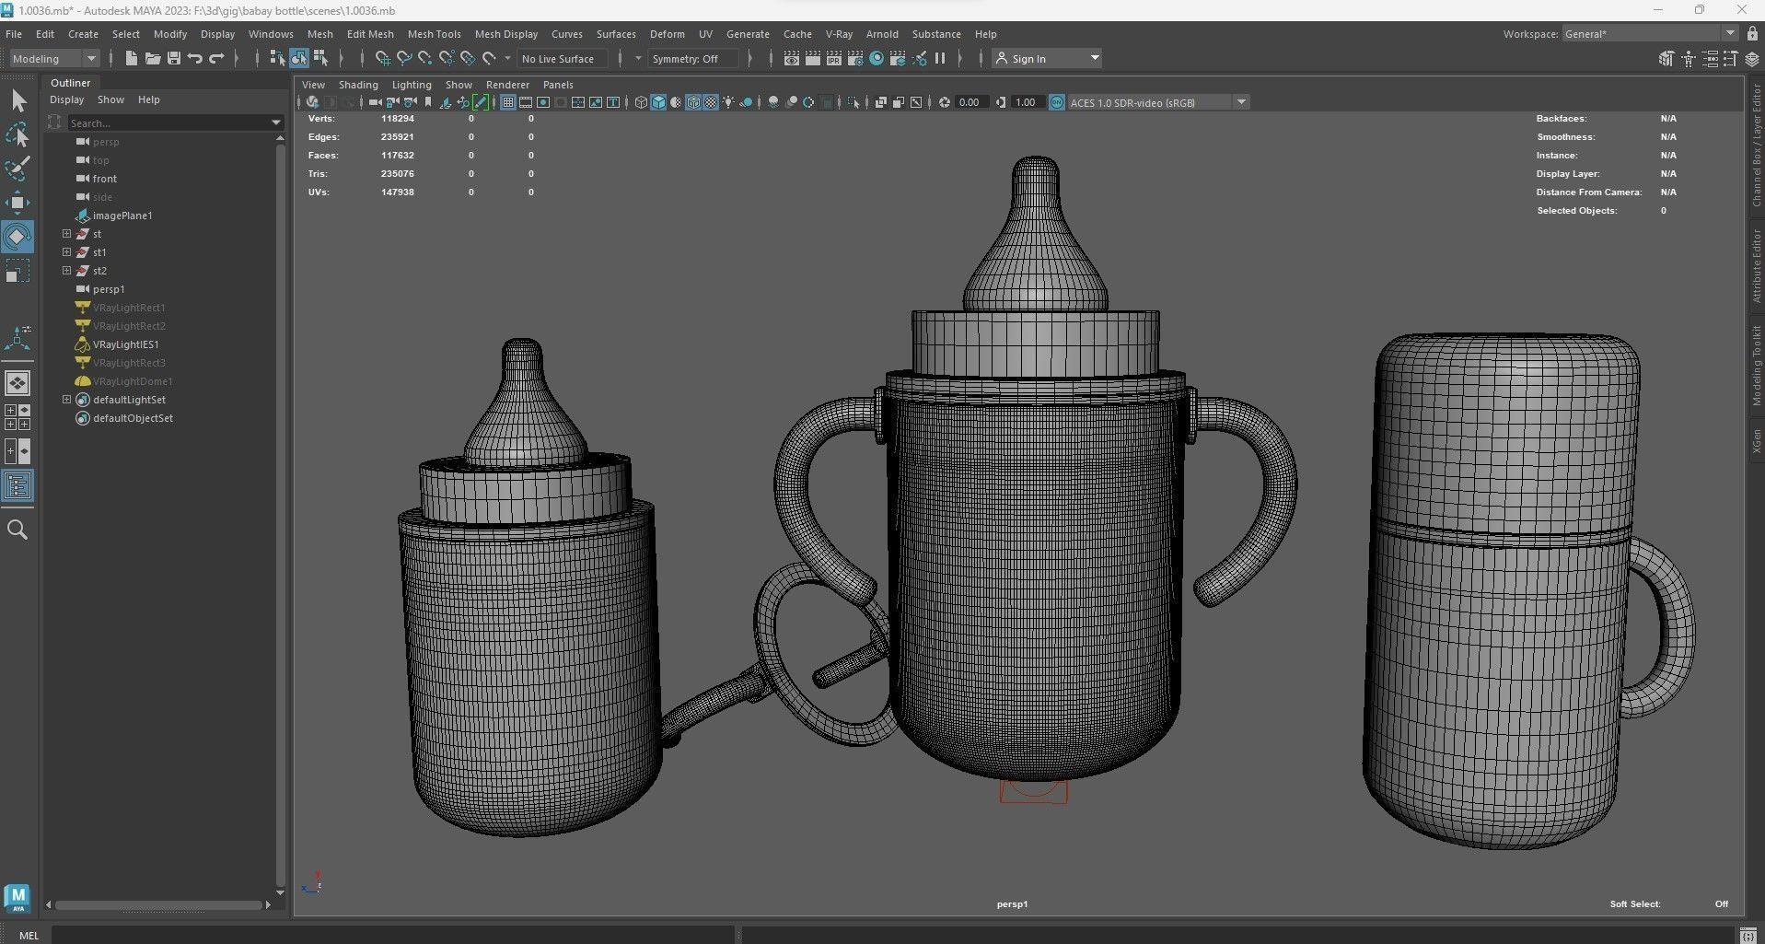
Task: Toggle use all lights in viewport
Action: pos(728,102)
